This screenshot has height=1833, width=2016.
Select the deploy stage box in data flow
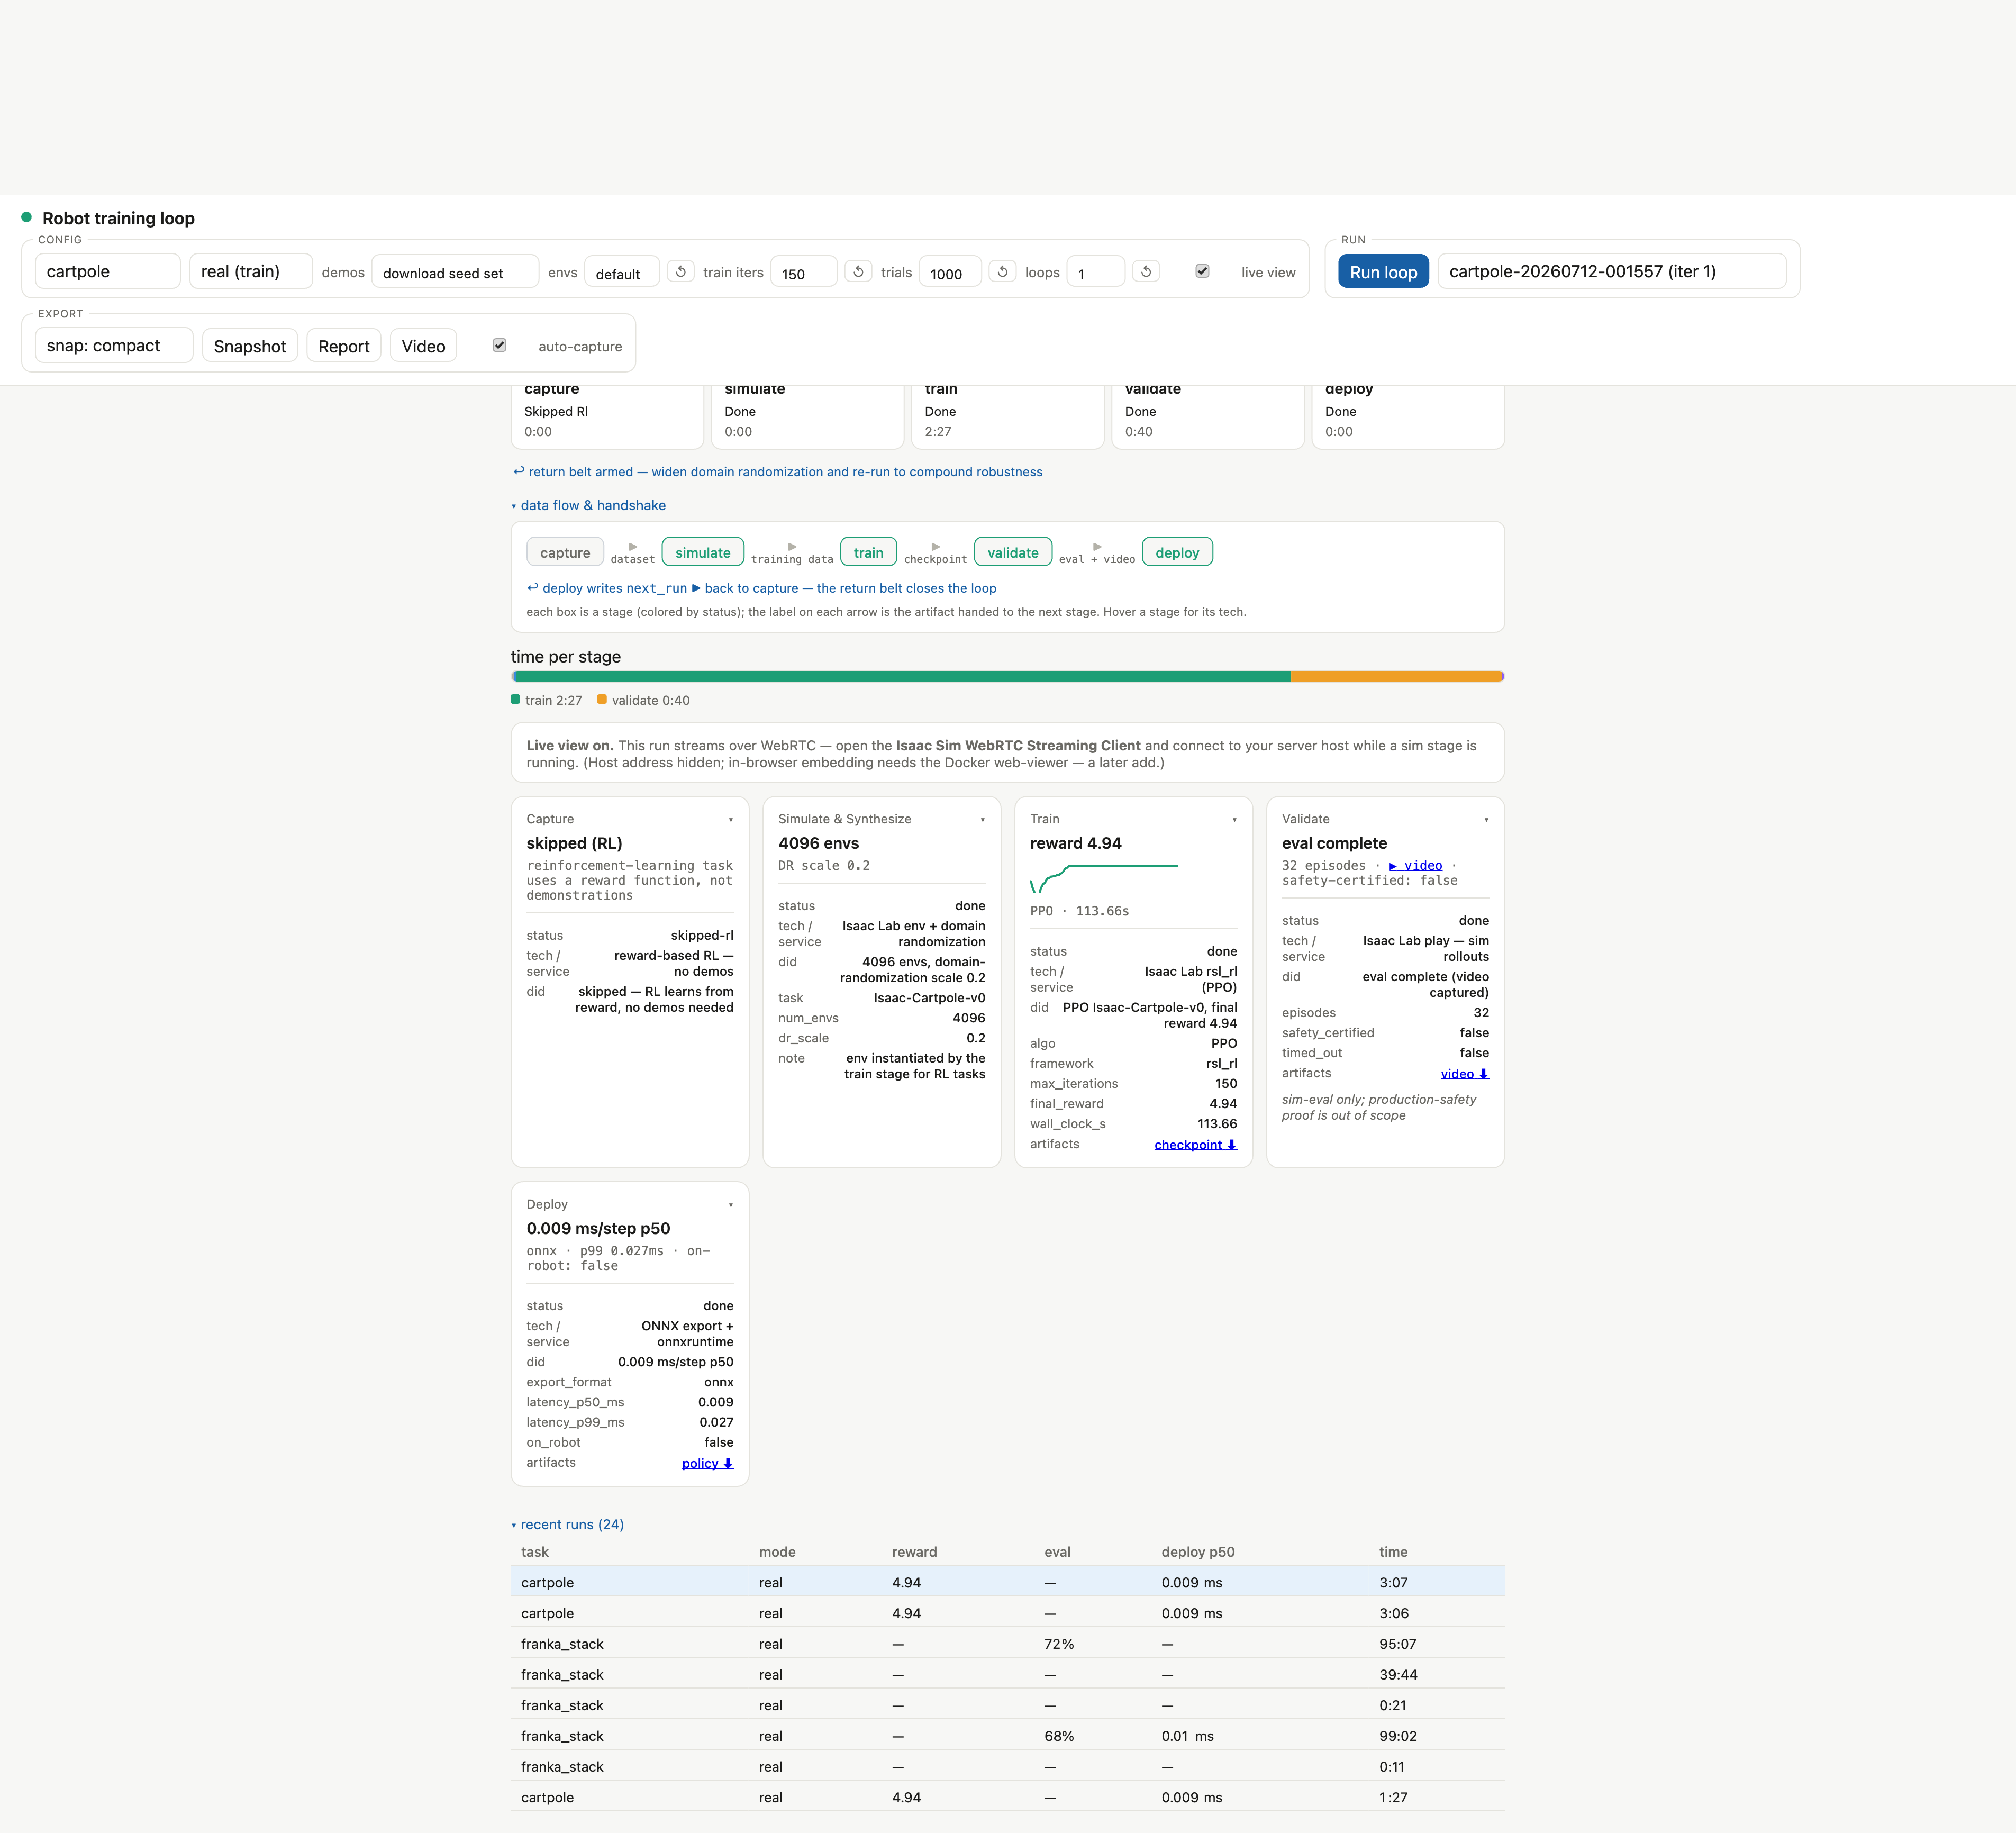[x=1177, y=552]
